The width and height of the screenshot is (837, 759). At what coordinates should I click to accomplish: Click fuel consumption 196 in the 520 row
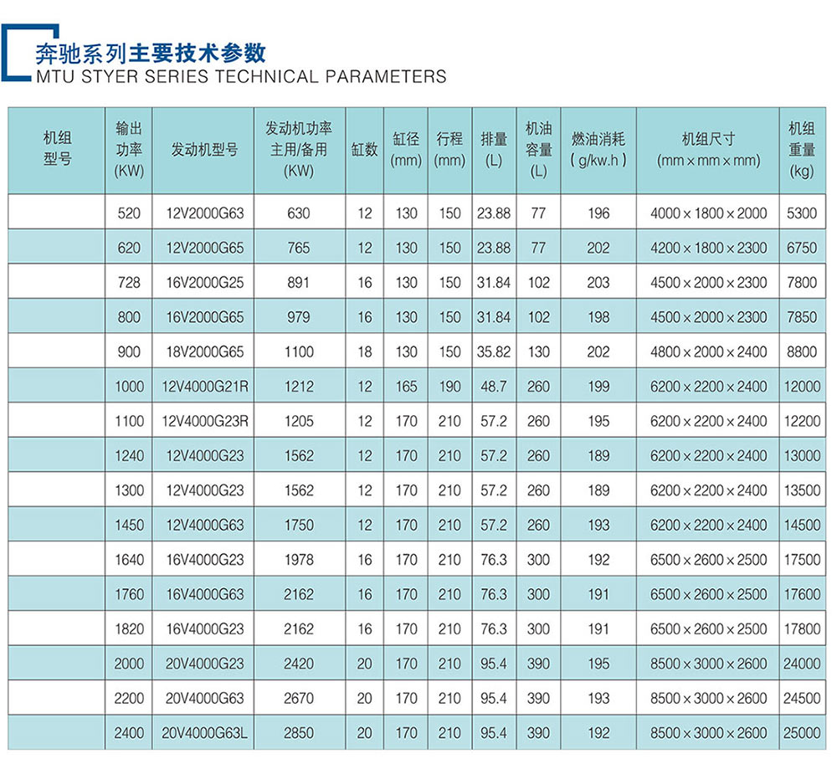(x=598, y=213)
